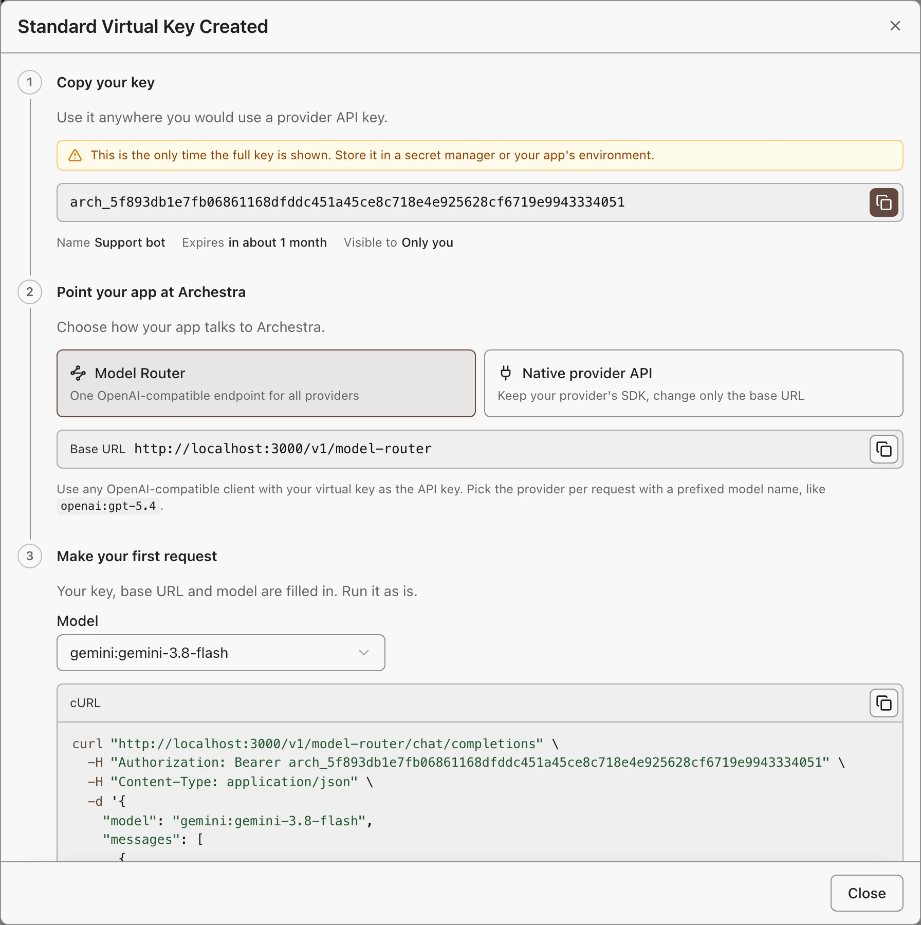Image resolution: width=921 pixels, height=925 pixels.
Task: Select the Model Router option card
Action: [266, 383]
